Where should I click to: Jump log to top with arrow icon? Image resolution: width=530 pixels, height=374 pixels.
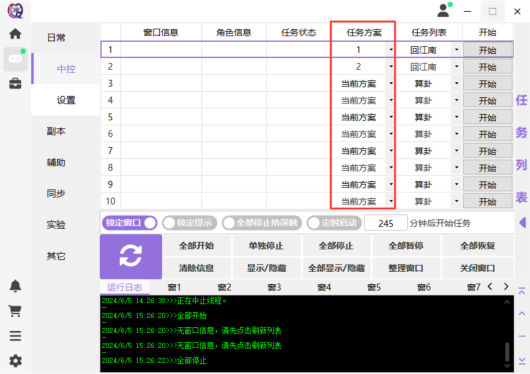click(522, 291)
